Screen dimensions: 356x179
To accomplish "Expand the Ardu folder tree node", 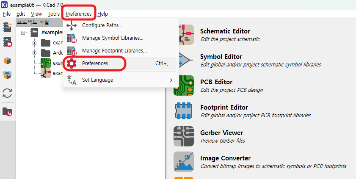I will coord(35,53).
